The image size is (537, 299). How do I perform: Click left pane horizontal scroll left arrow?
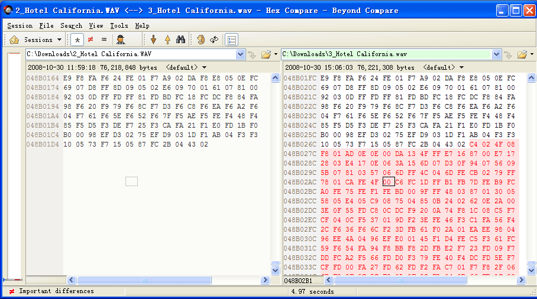pyautogui.click(x=71, y=280)
